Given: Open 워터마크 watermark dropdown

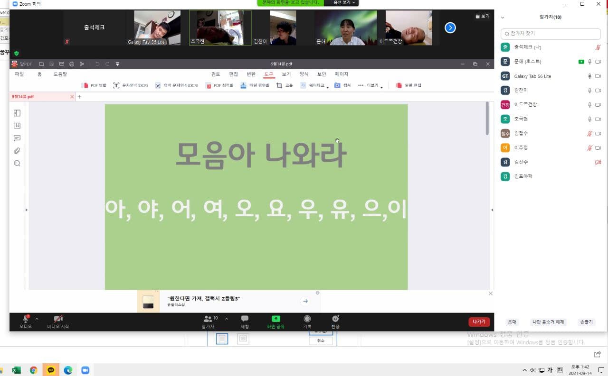Looking at the screenshot, I should point(314,85).
